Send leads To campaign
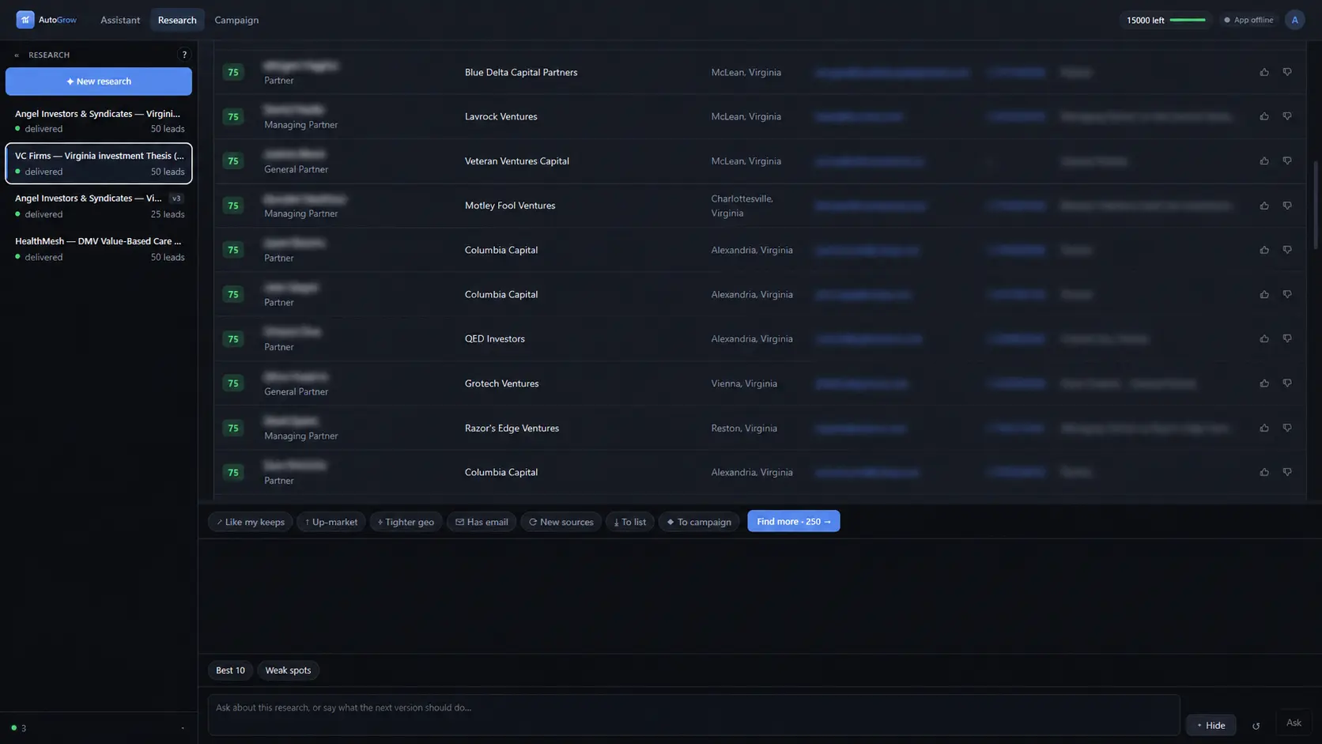1322x744 pixels. (699, 522)
